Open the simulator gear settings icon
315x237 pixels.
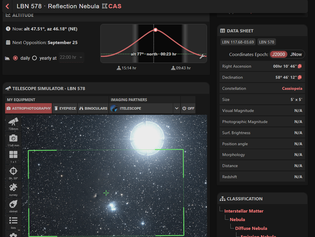click(x=13, y=235)
